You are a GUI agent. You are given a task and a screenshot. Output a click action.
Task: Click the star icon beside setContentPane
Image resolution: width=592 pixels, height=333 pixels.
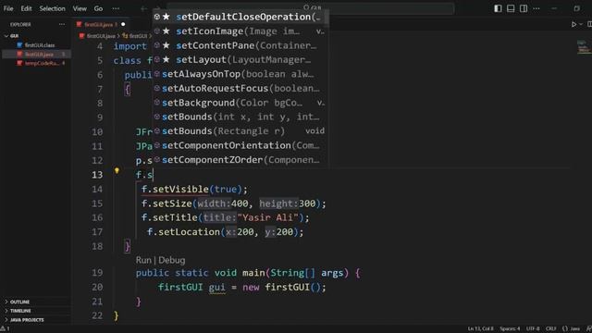pyautogui.click(x=166, y=45)
